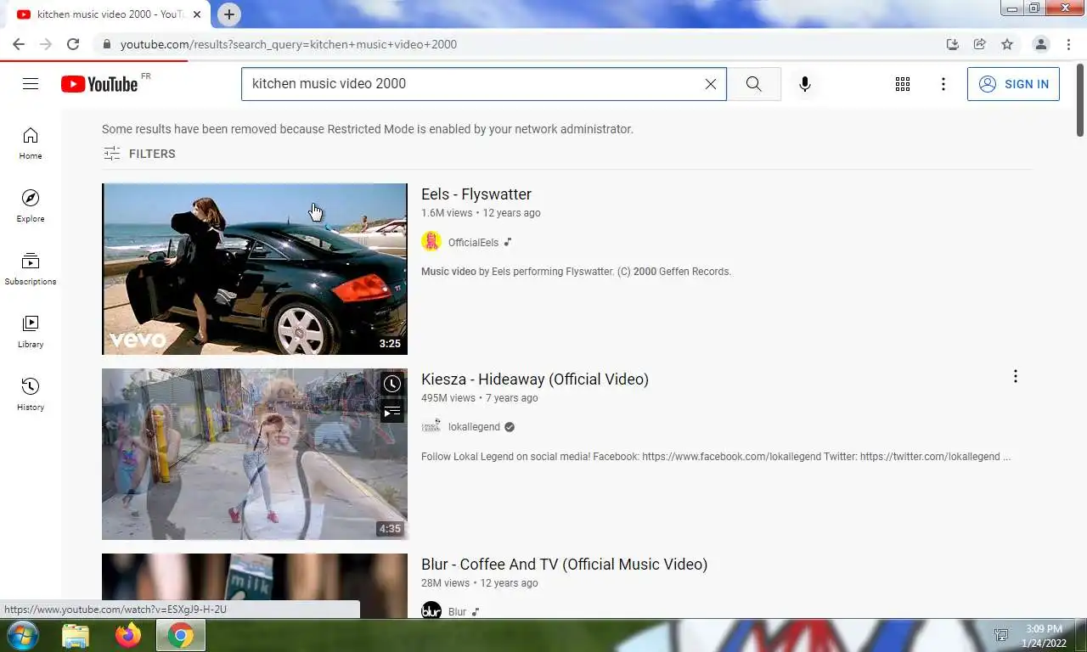1087x652 pixels.
Task: Share this page from the address bar
Action: point(979,44)
